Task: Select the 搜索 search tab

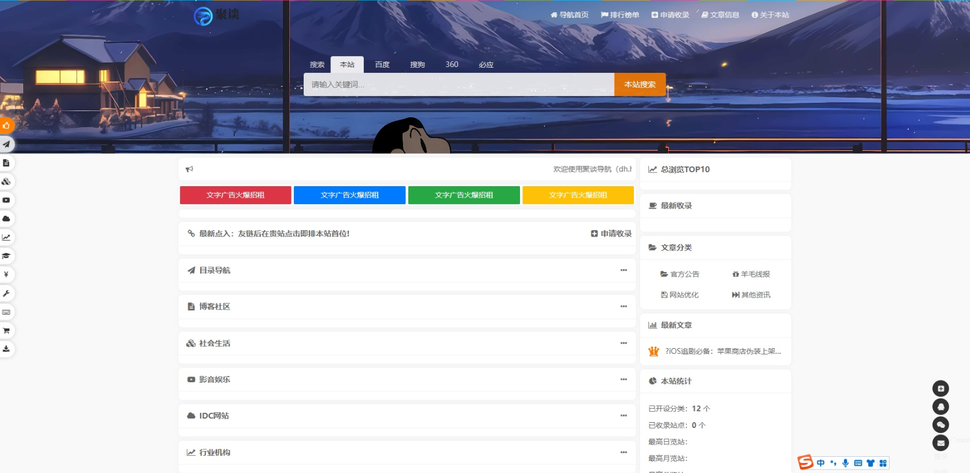Action: (317, 65)
